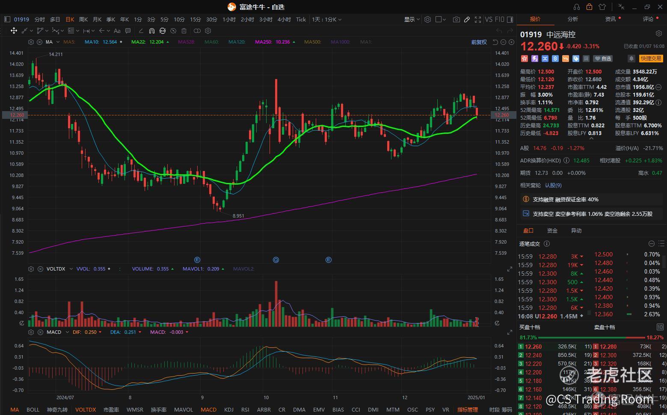Open MACD indicator settings gear
Image resolution: width=667 pixels, height=415 pixels.
(31, 332)
